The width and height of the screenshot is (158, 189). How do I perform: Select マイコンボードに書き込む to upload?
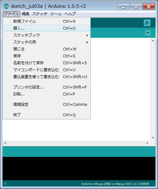(46, 70)
